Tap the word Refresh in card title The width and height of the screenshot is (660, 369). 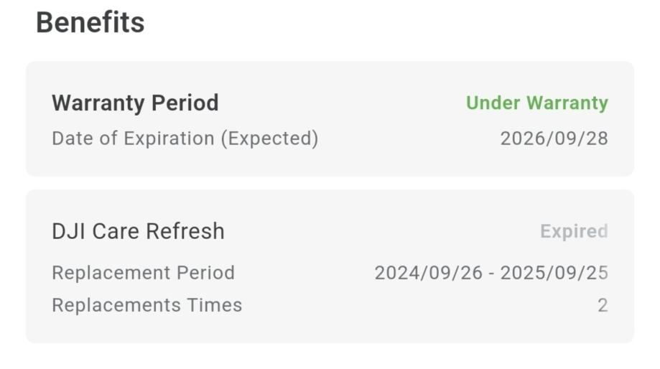point(185,231)
